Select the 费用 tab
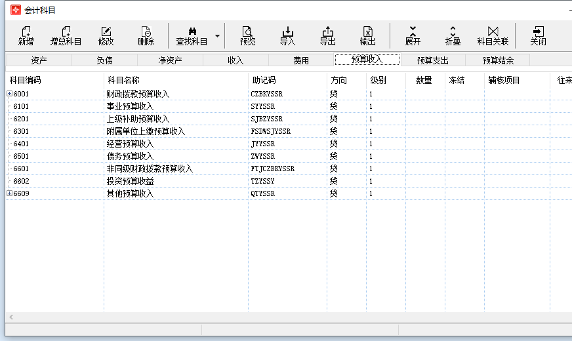 click(x=301, y=60)
